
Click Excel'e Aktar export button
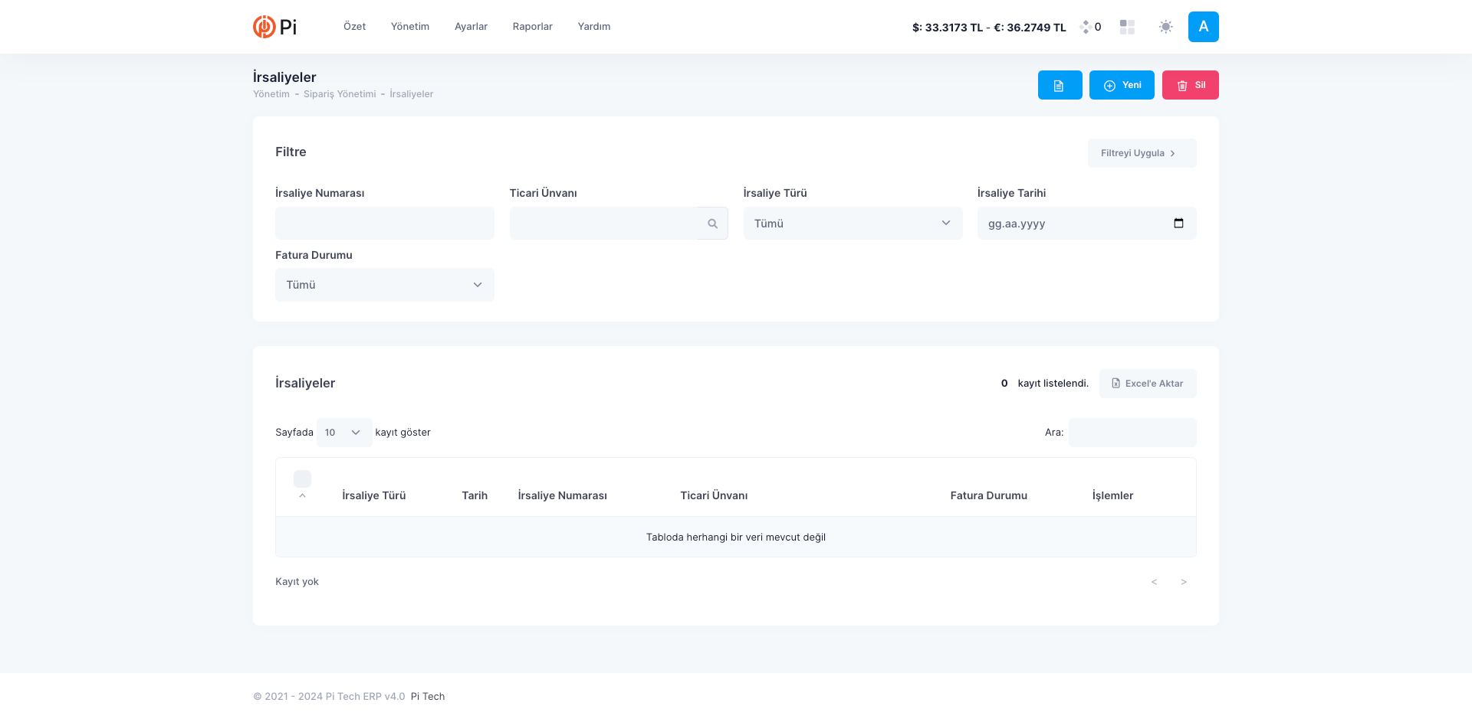point(1147,384)
